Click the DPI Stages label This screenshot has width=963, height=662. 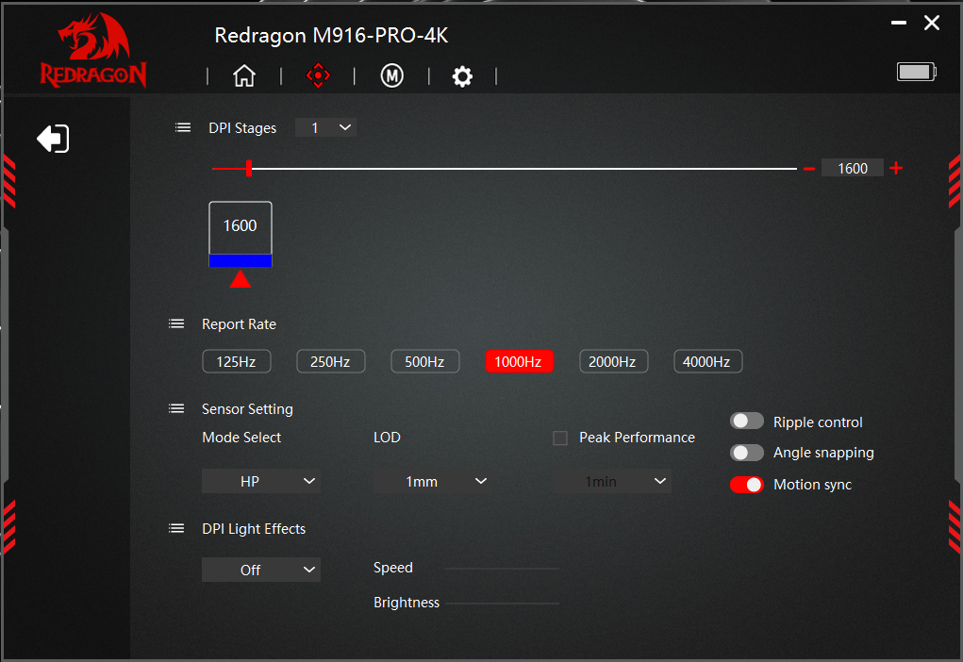pos(242,127)
